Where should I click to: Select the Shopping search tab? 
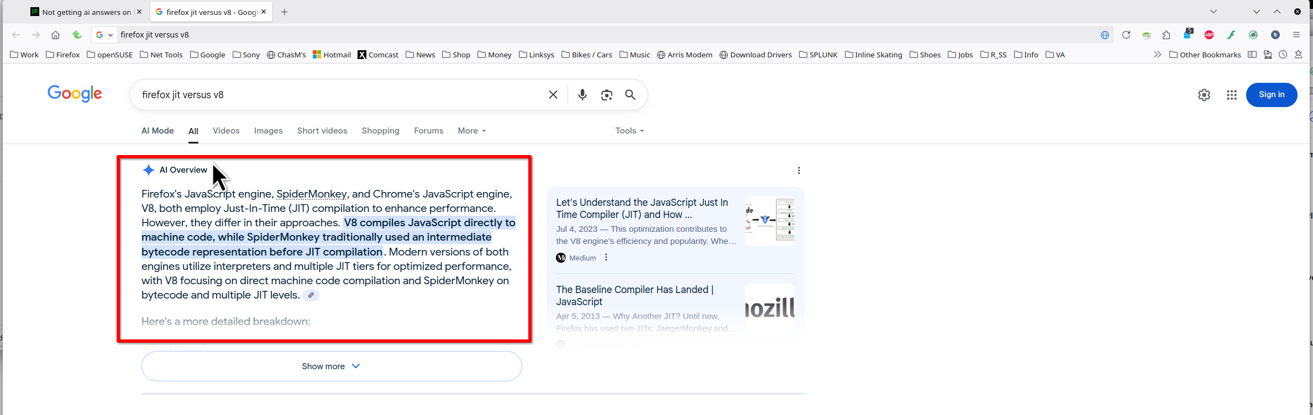click(381, 131)
